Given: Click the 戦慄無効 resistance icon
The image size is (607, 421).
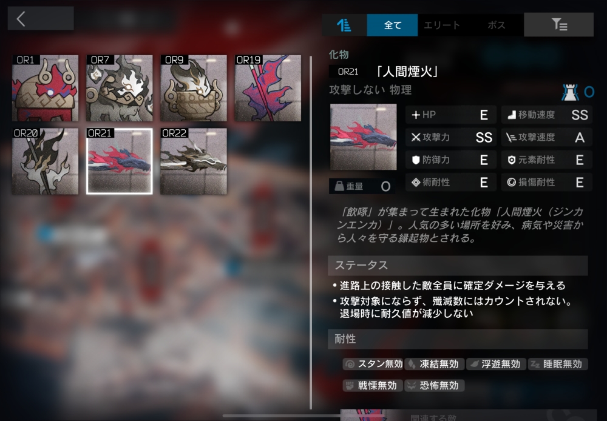Looking at the screenshot, I should [x=350, y=385].
